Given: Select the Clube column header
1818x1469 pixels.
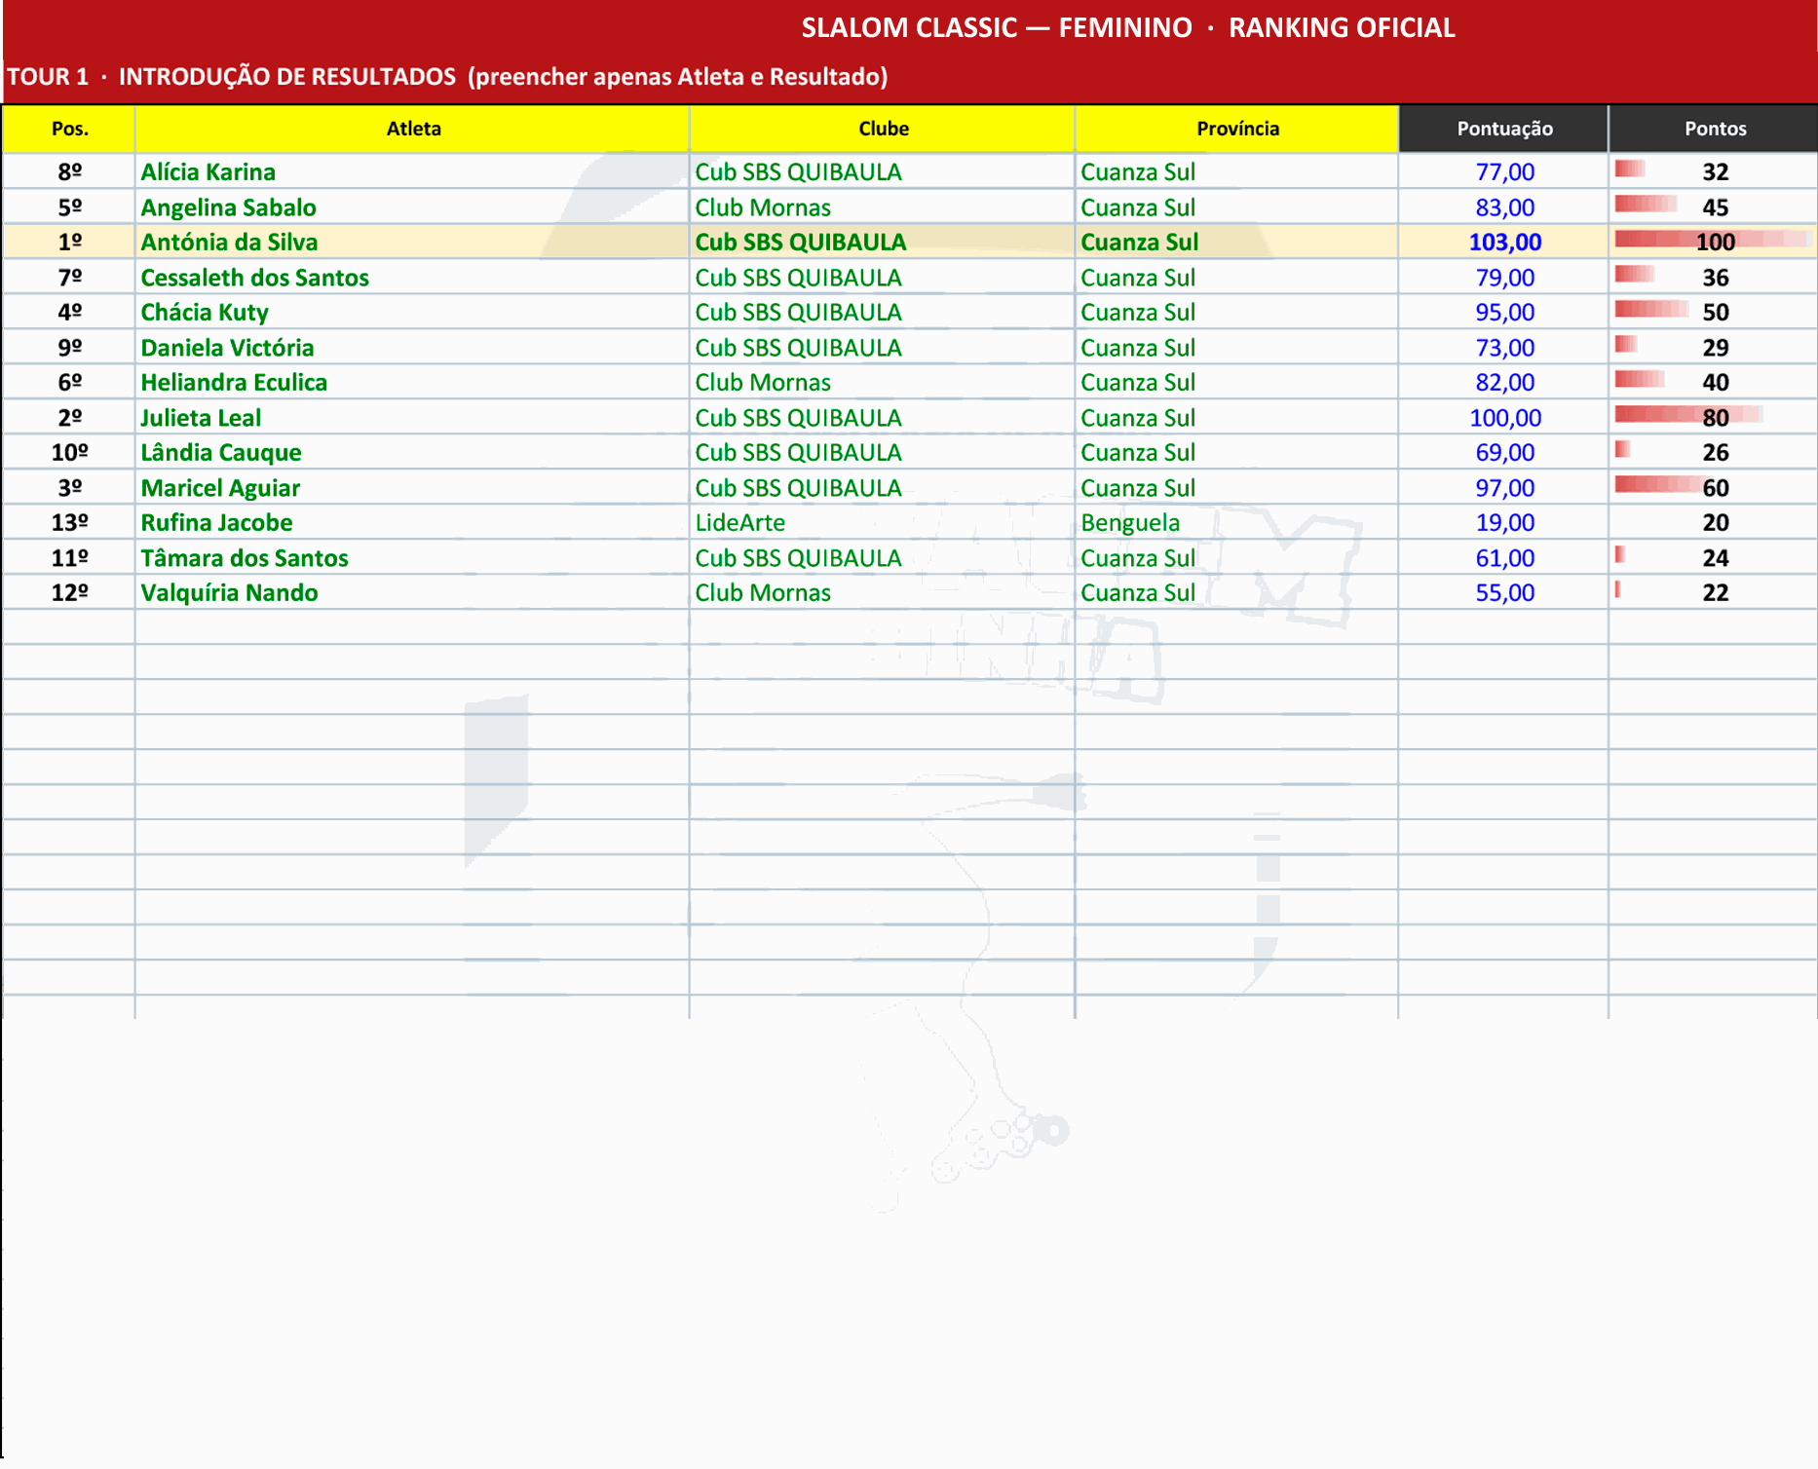Looking at the screenshot, I should click(x=883, y=129).
